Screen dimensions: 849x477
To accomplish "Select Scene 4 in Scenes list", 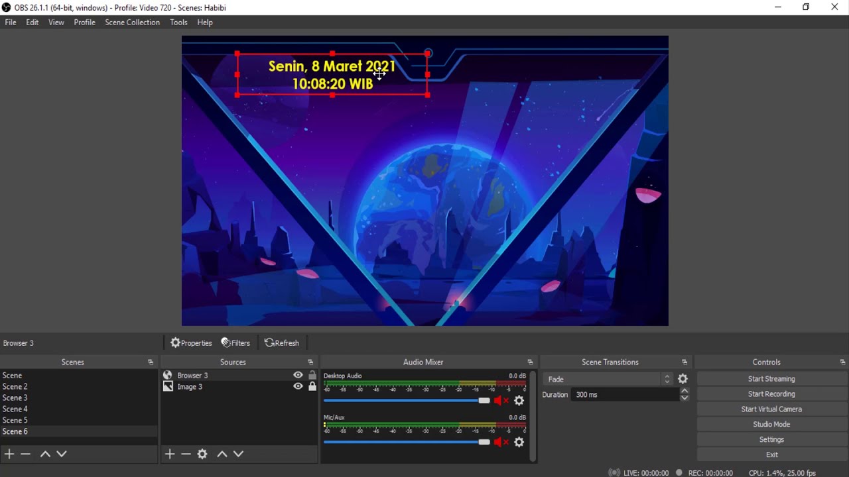I will pyautogui.click(x=79, y=409).
